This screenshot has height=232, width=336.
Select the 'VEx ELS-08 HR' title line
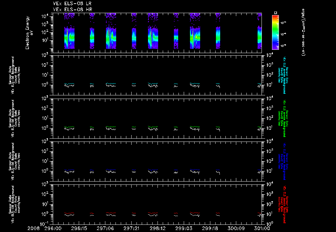[x=73, y=10]
